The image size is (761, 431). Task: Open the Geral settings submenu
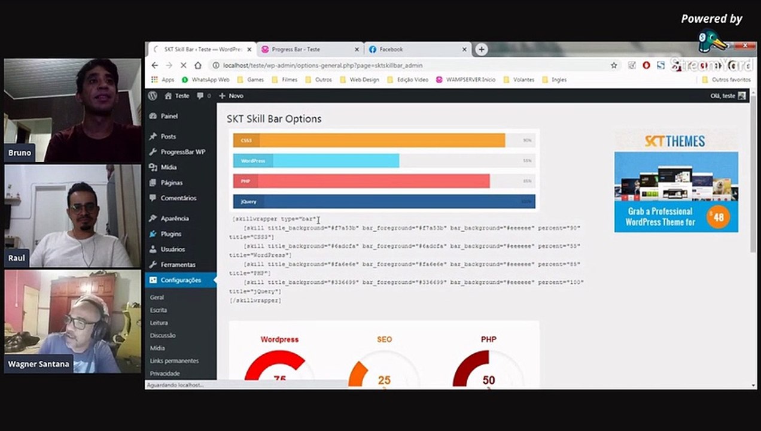157,298
